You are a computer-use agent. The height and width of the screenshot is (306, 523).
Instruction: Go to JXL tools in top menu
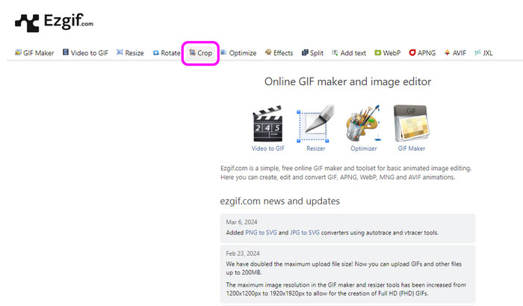click(483, 53)
